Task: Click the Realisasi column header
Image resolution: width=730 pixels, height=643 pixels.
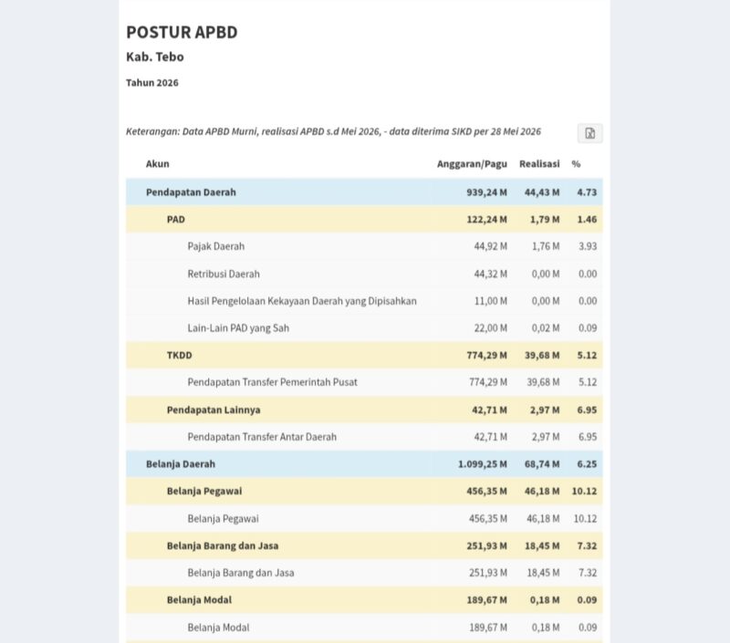Action: (539, 164)
